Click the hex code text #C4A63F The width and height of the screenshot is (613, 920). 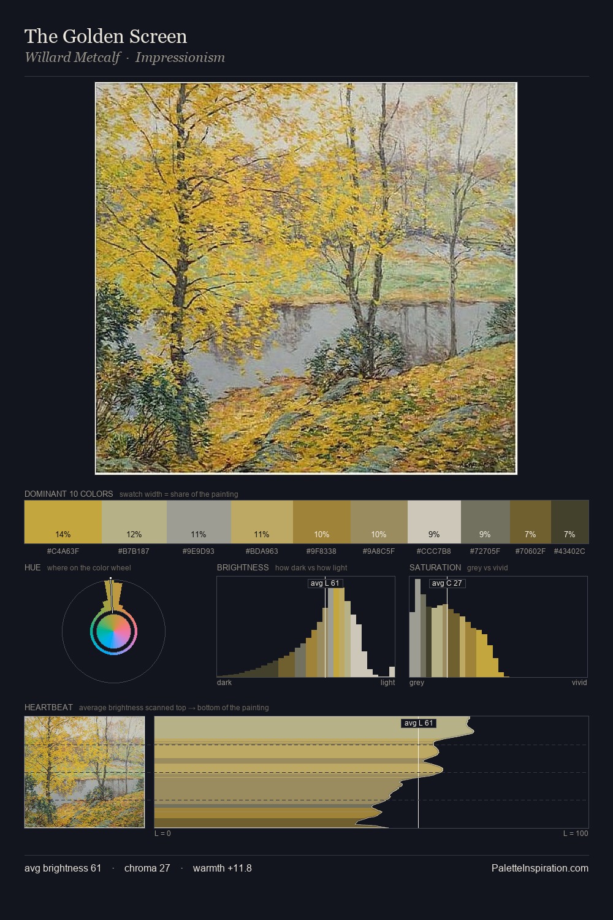[x=63, y=551]
